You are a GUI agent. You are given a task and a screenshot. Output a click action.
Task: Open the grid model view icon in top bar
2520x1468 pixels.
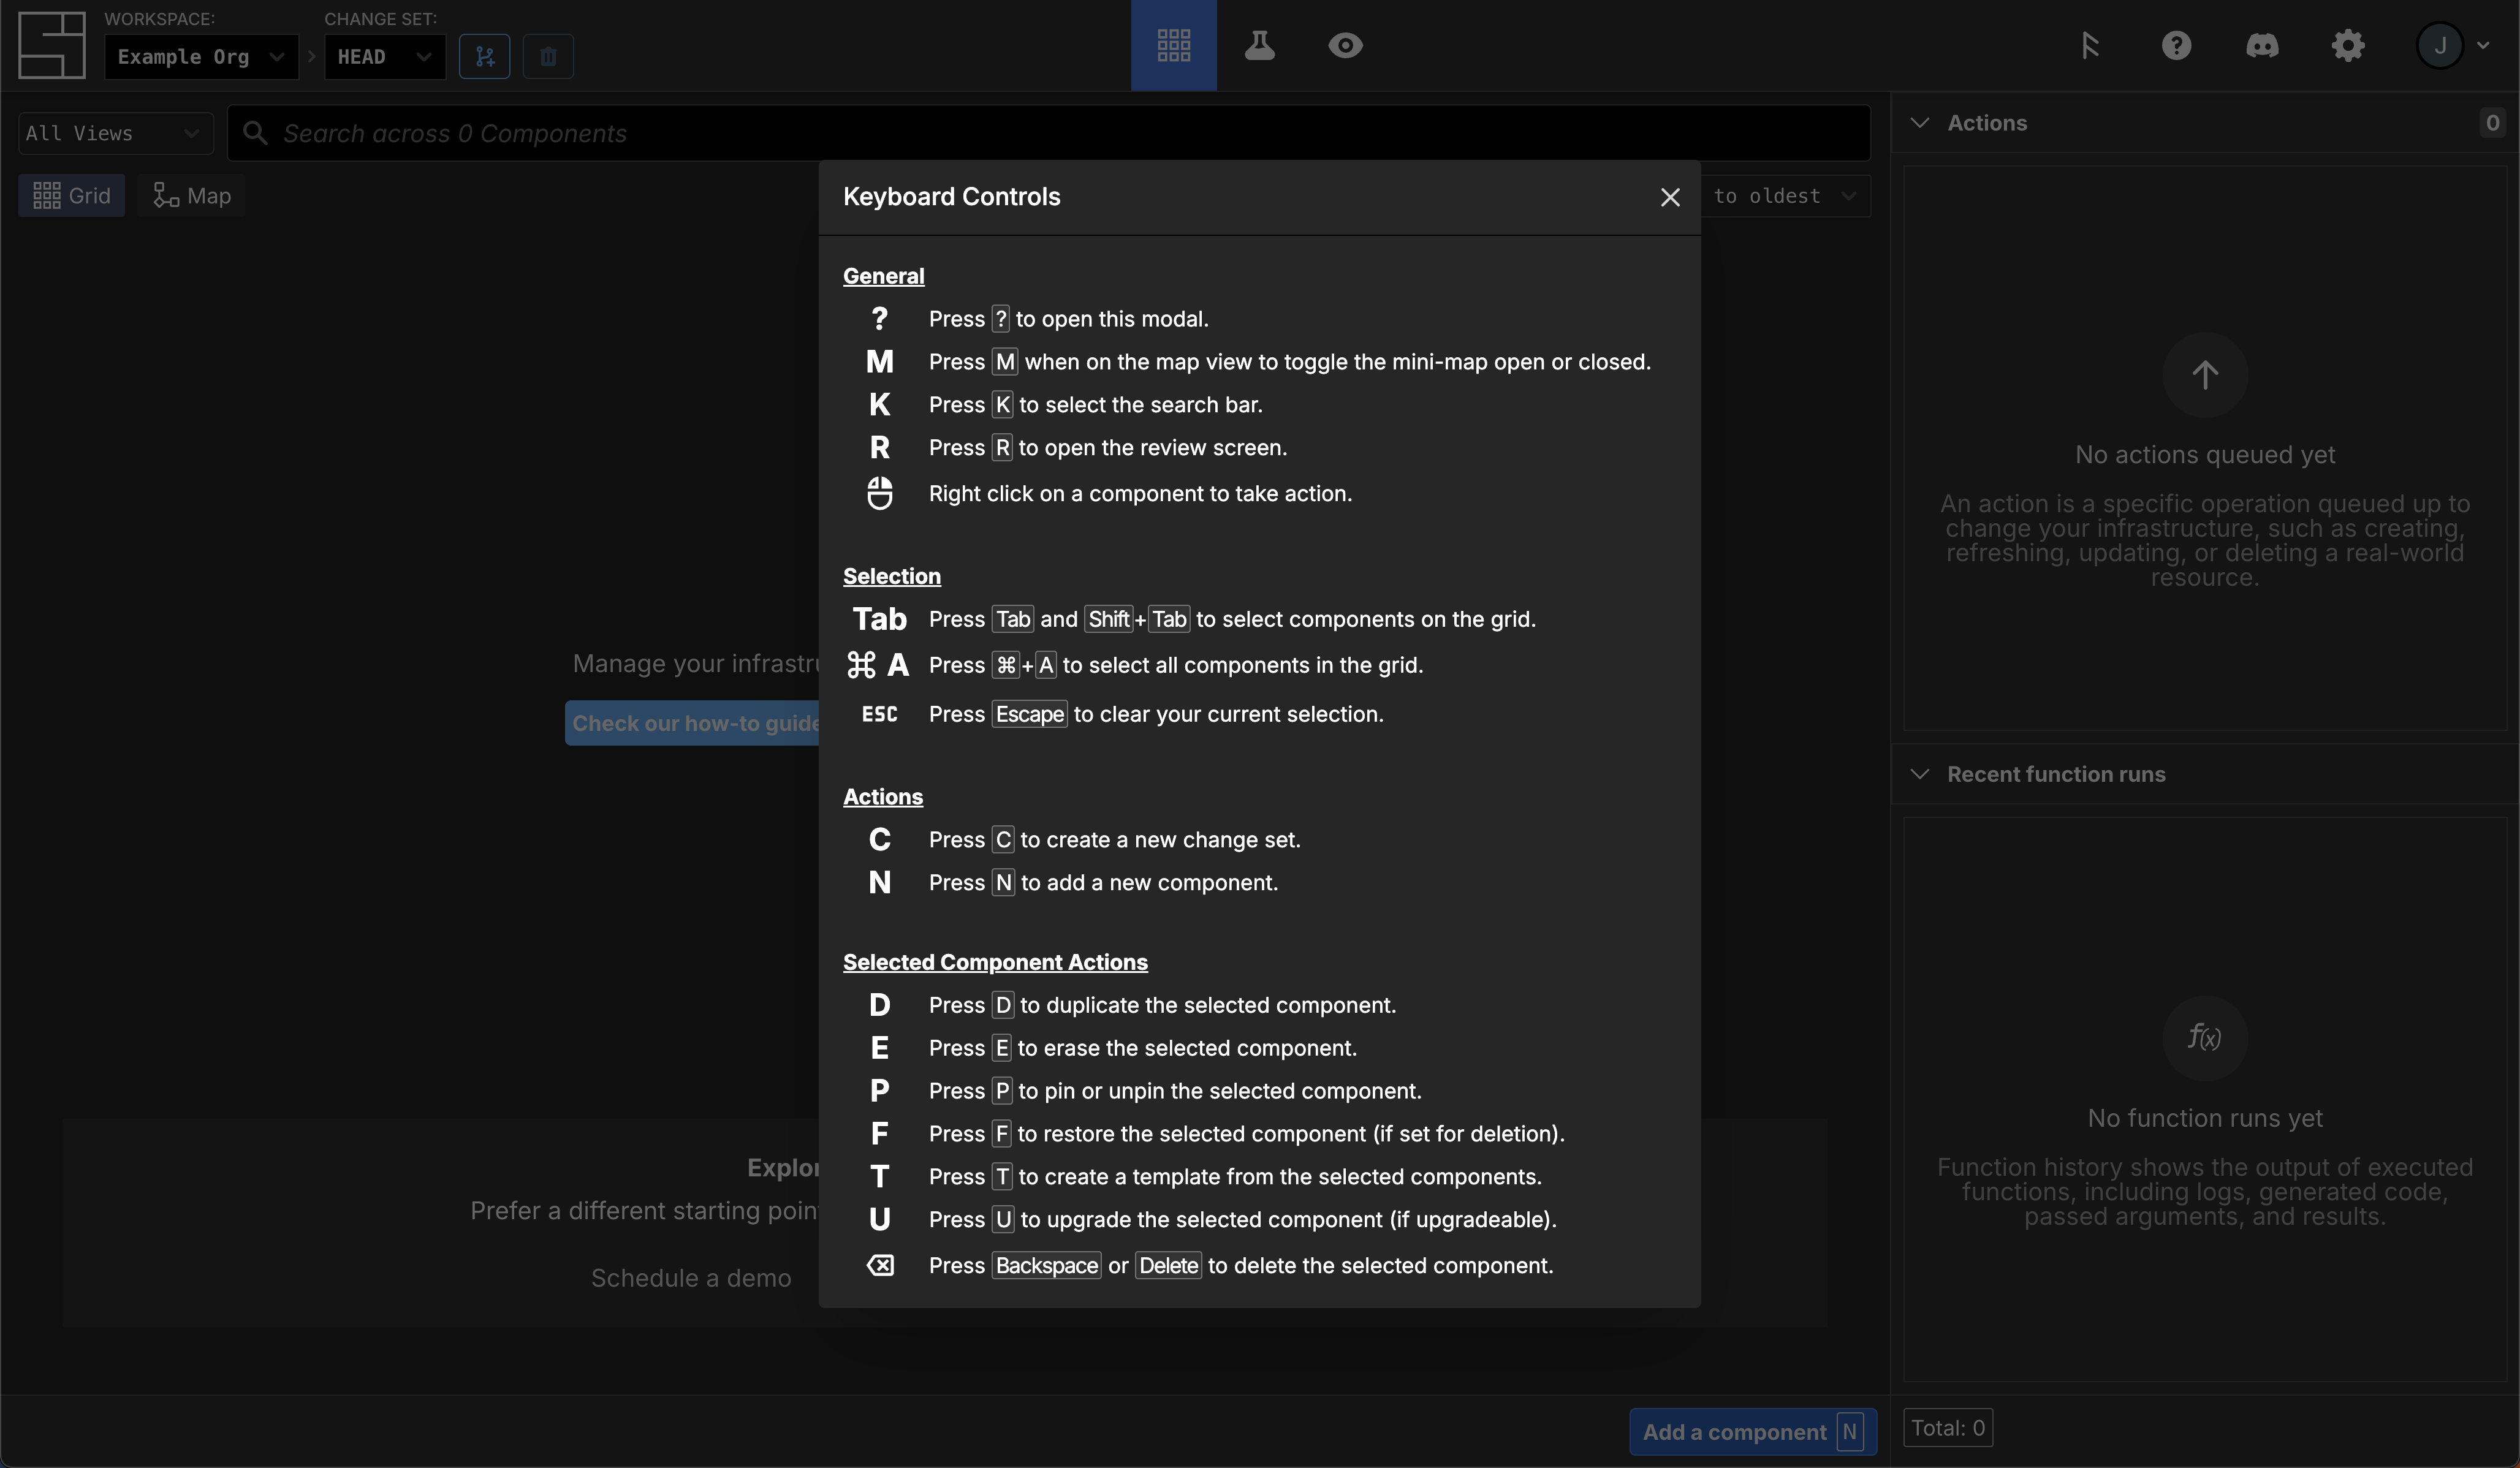[x=1173, y=45]
